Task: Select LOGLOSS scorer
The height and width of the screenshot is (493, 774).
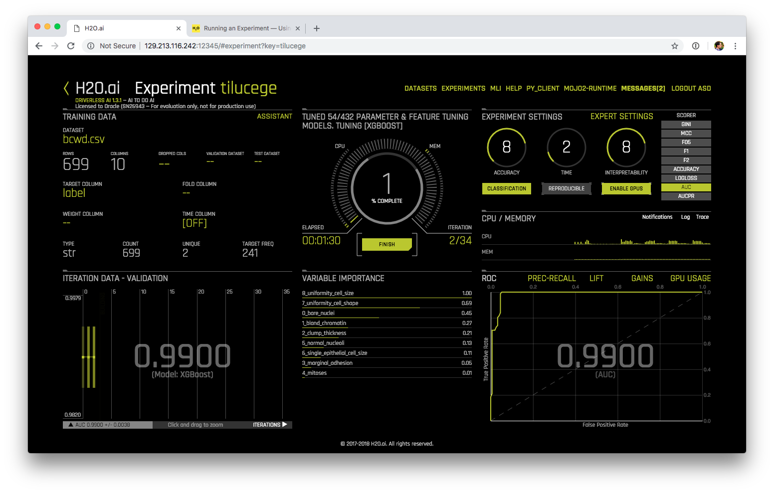Action: (686, 178)
